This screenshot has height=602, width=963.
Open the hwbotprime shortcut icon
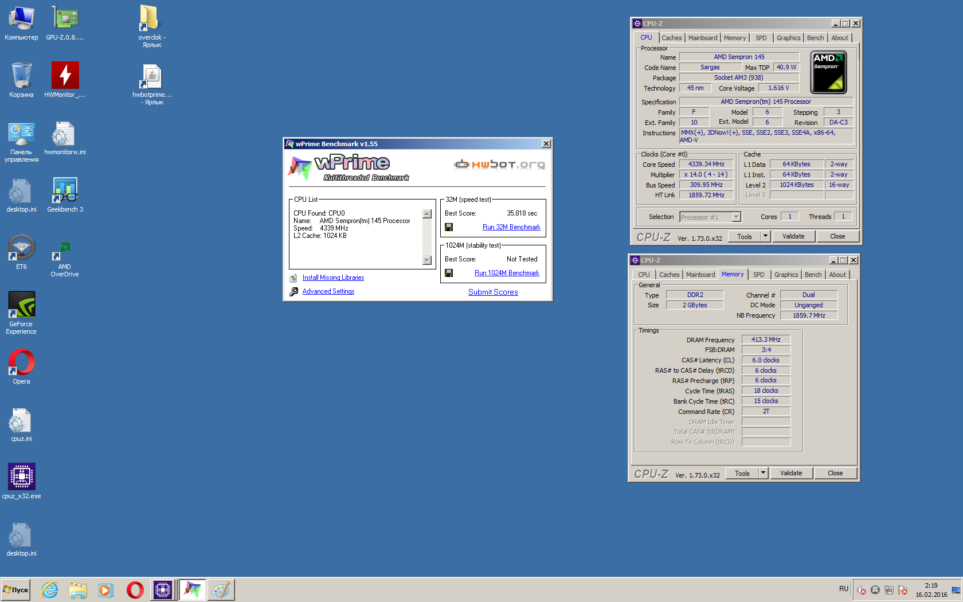point(152,84)
